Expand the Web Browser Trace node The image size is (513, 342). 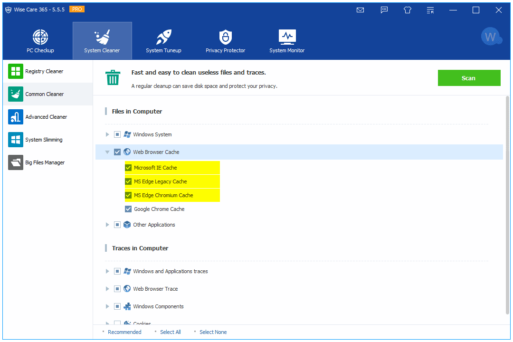tap(107, 289)
